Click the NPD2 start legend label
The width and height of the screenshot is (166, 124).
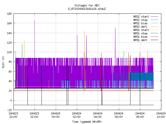point(141,17)
